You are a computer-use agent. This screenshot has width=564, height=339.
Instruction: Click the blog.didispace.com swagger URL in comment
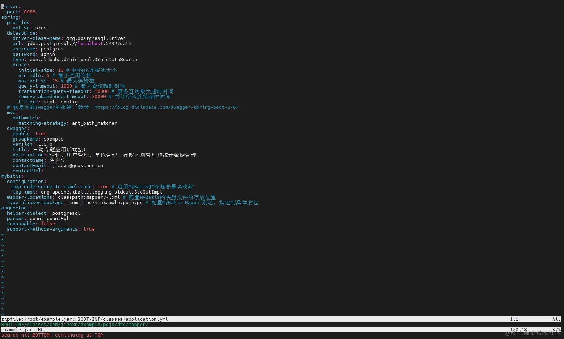coord(167,107)
